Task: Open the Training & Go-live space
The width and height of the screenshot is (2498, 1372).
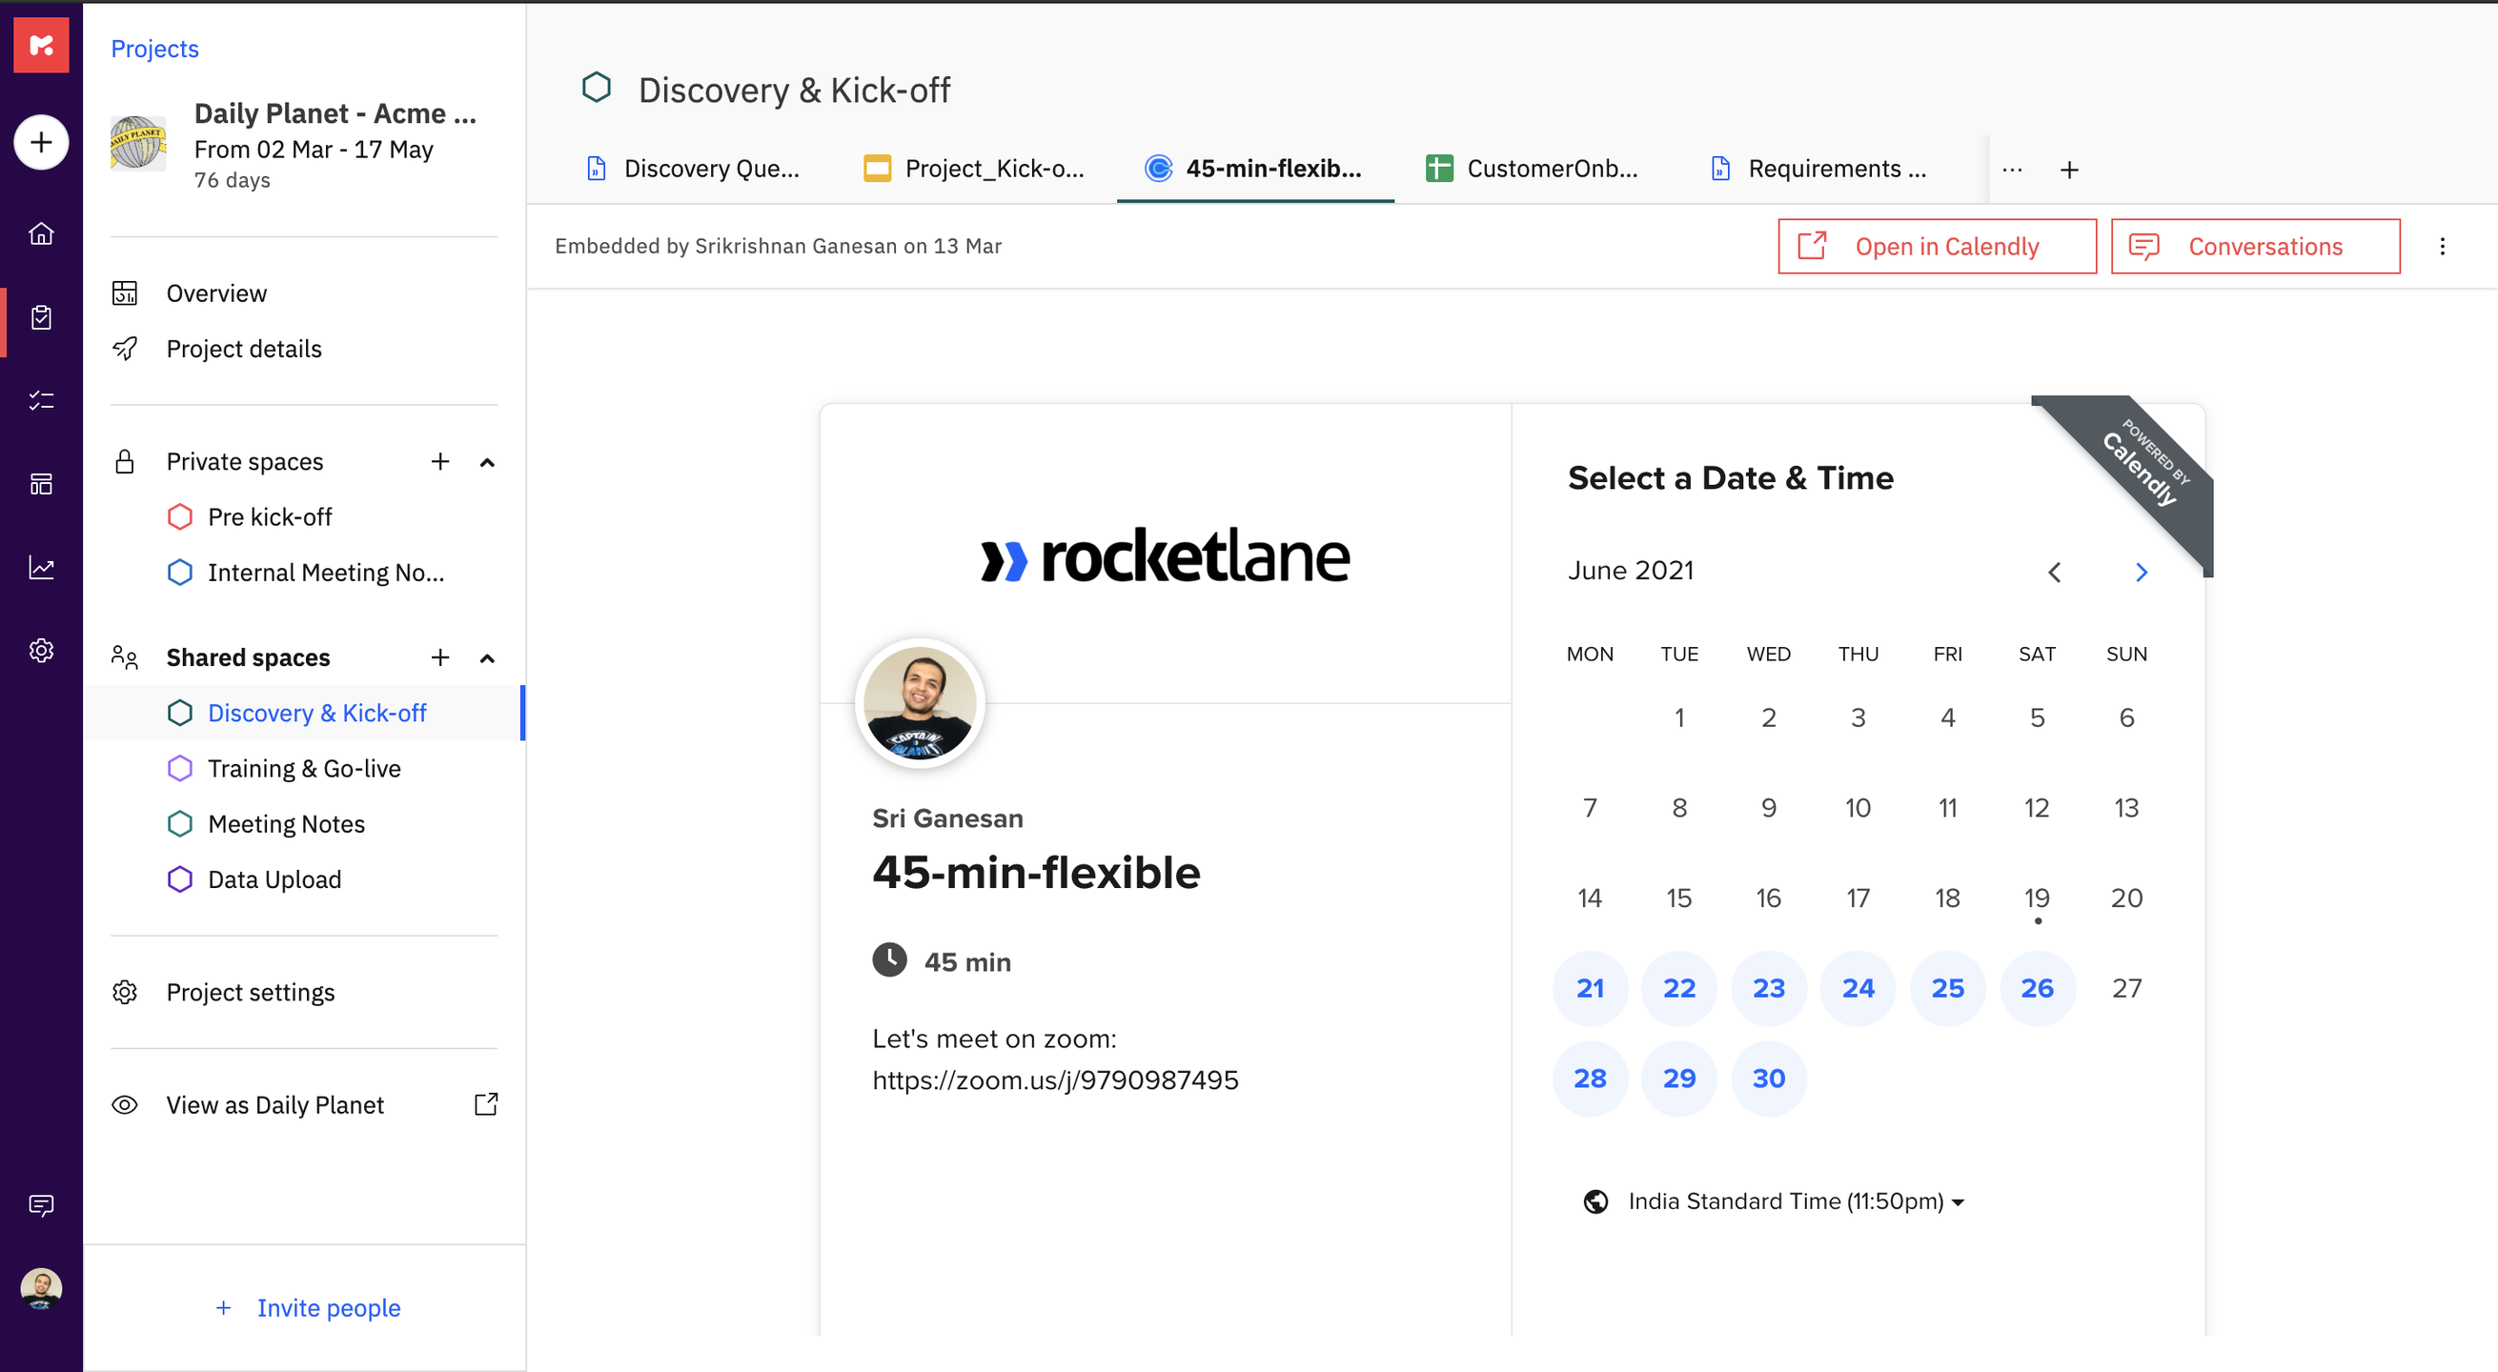Action: [303, 768]
